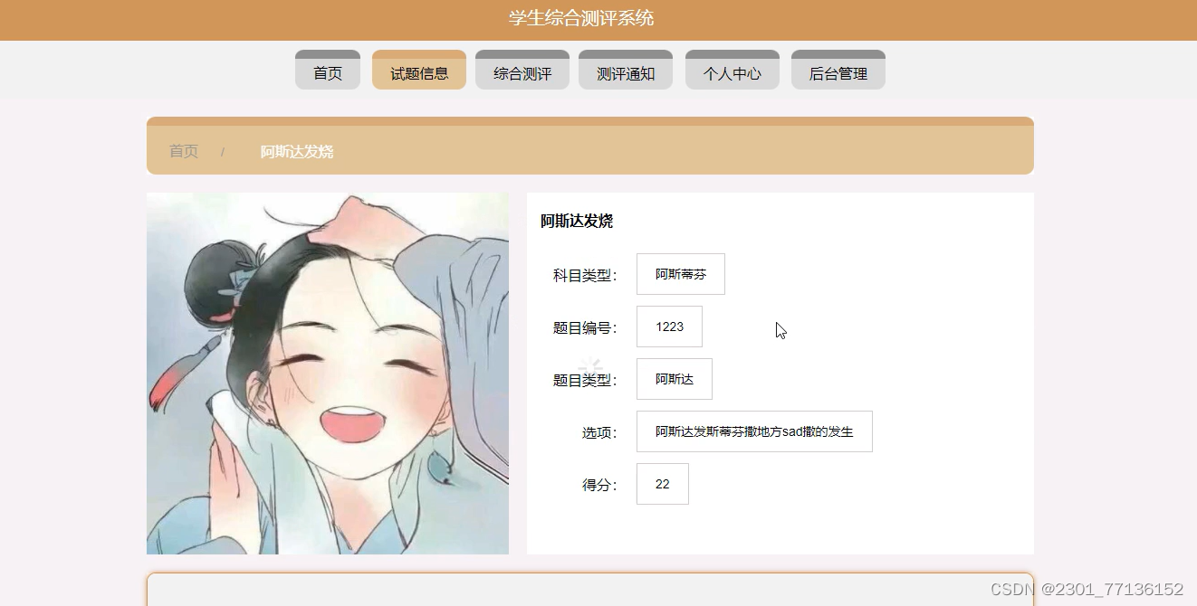Viewport: 1197px width, 606px height.
Task: Select the 题目编号 field containing 1223
Action: tap(669, 327)
